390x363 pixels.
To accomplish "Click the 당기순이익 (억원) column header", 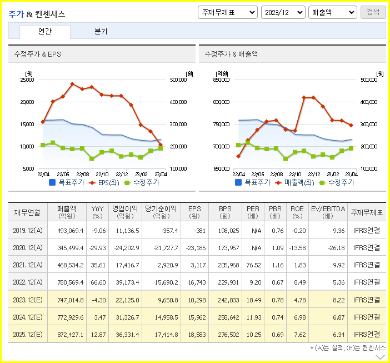I will coord(161,212).
